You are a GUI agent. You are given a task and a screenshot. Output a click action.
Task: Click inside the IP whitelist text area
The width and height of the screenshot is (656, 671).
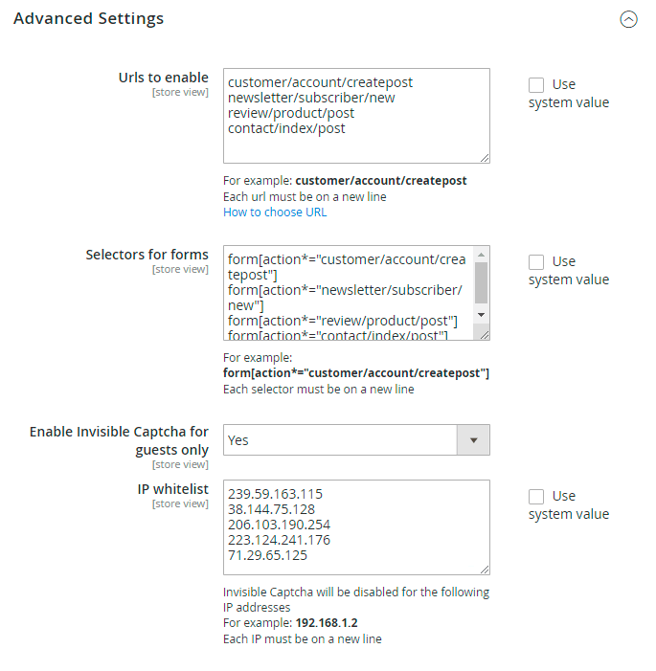(x=356, y=526)
